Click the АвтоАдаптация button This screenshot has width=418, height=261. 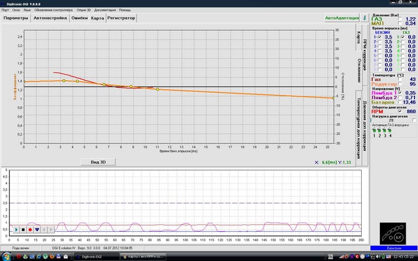tap(341, 18)
